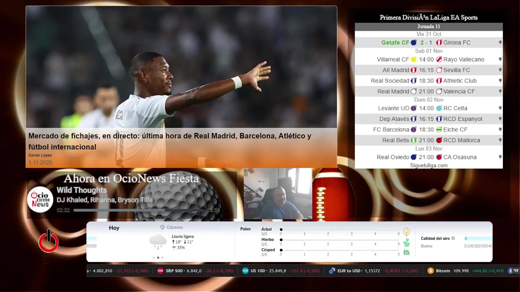
Task: Open the Siguetuliga.com link
Action: [x=429, y=165]
